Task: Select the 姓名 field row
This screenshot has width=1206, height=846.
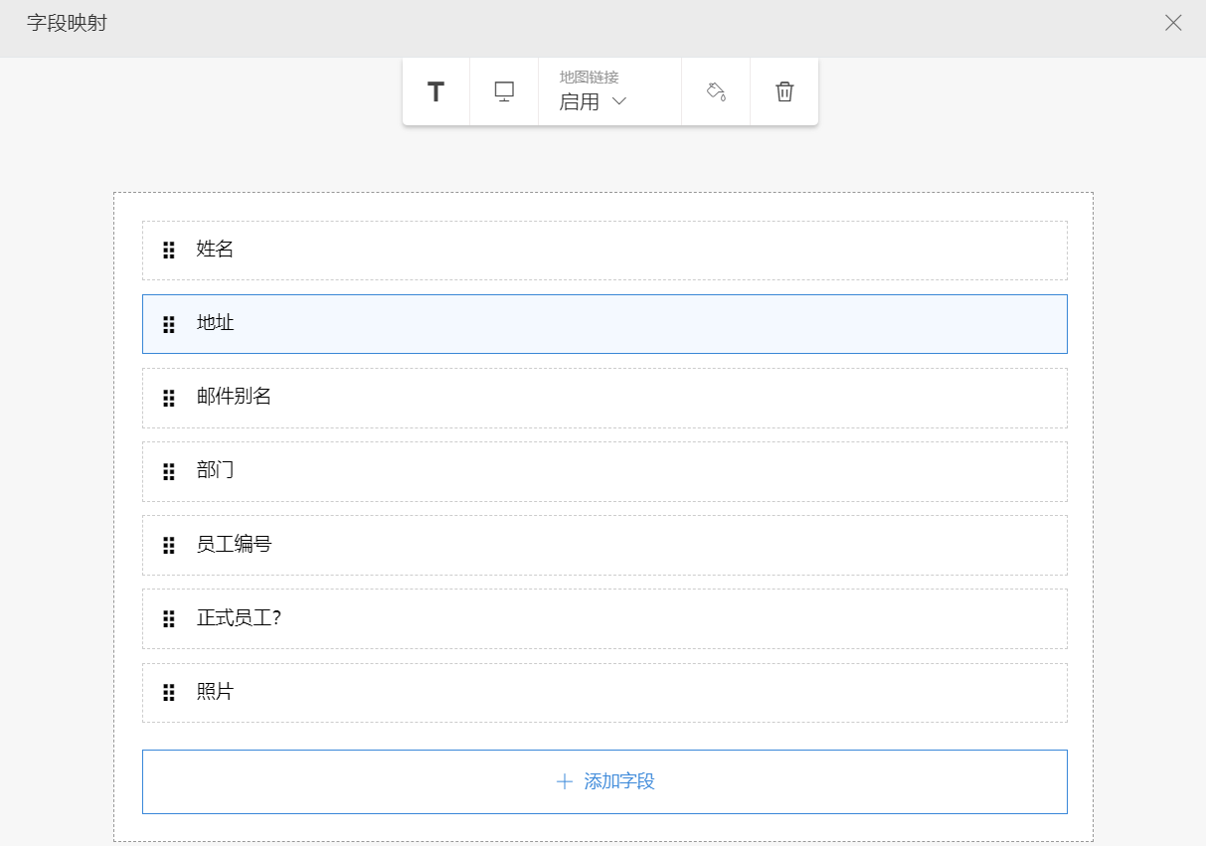Action: pos(604,251)
